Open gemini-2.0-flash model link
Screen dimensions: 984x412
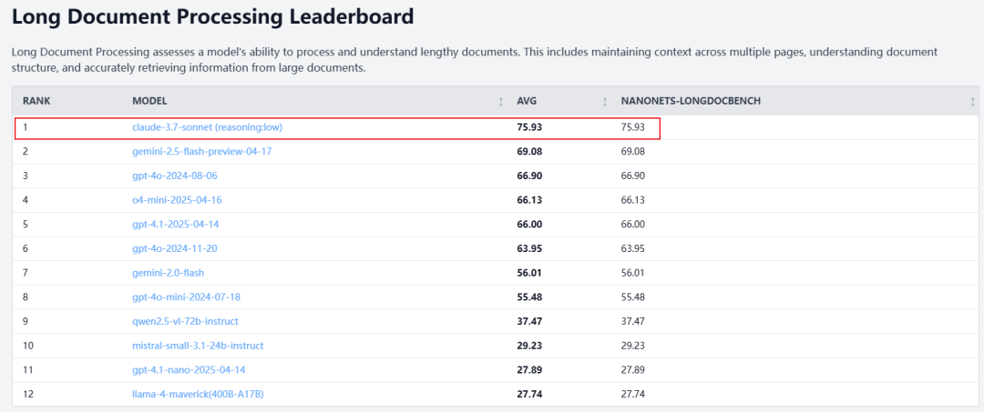click(168, 273)
